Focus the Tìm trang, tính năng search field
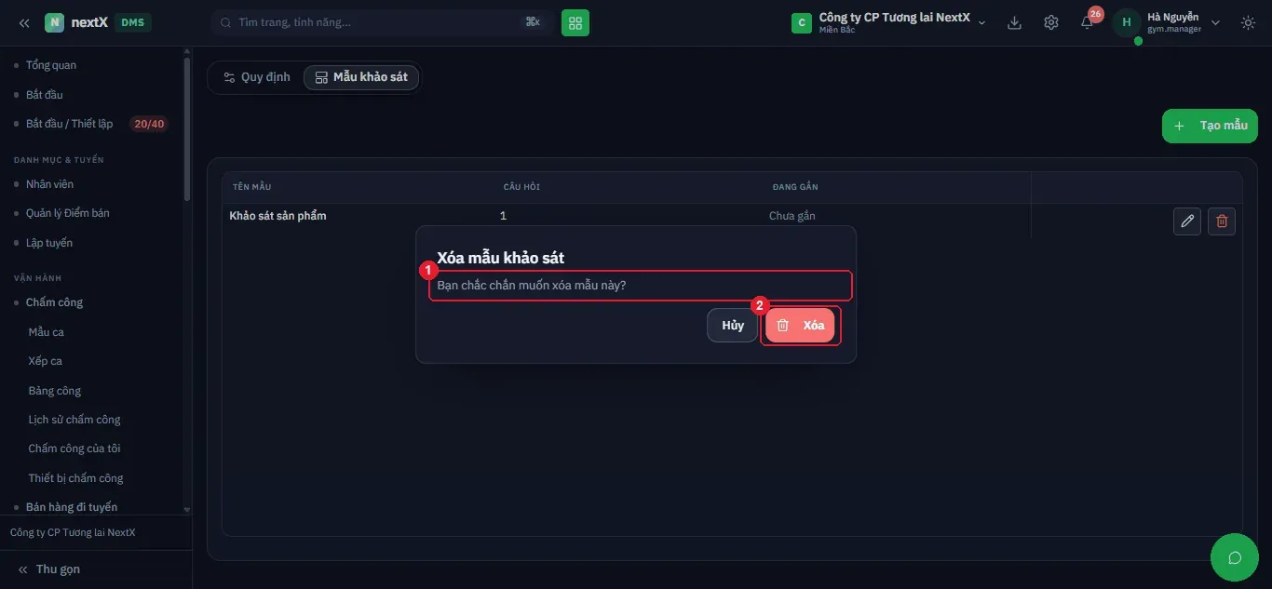This screenshot has width=1272, height=589. [380, 22]
